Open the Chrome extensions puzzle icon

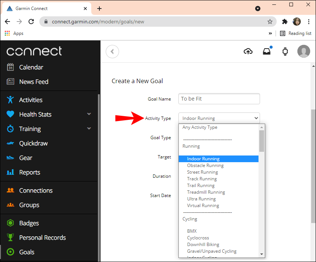(x=285, y=22)
